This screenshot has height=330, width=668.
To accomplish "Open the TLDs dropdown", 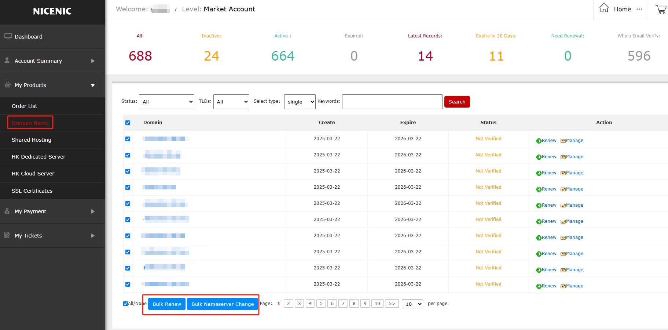I will [x=231, y=102].
